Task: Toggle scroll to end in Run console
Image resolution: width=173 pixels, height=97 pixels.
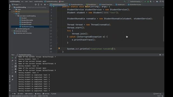Action: click(16, 66)
